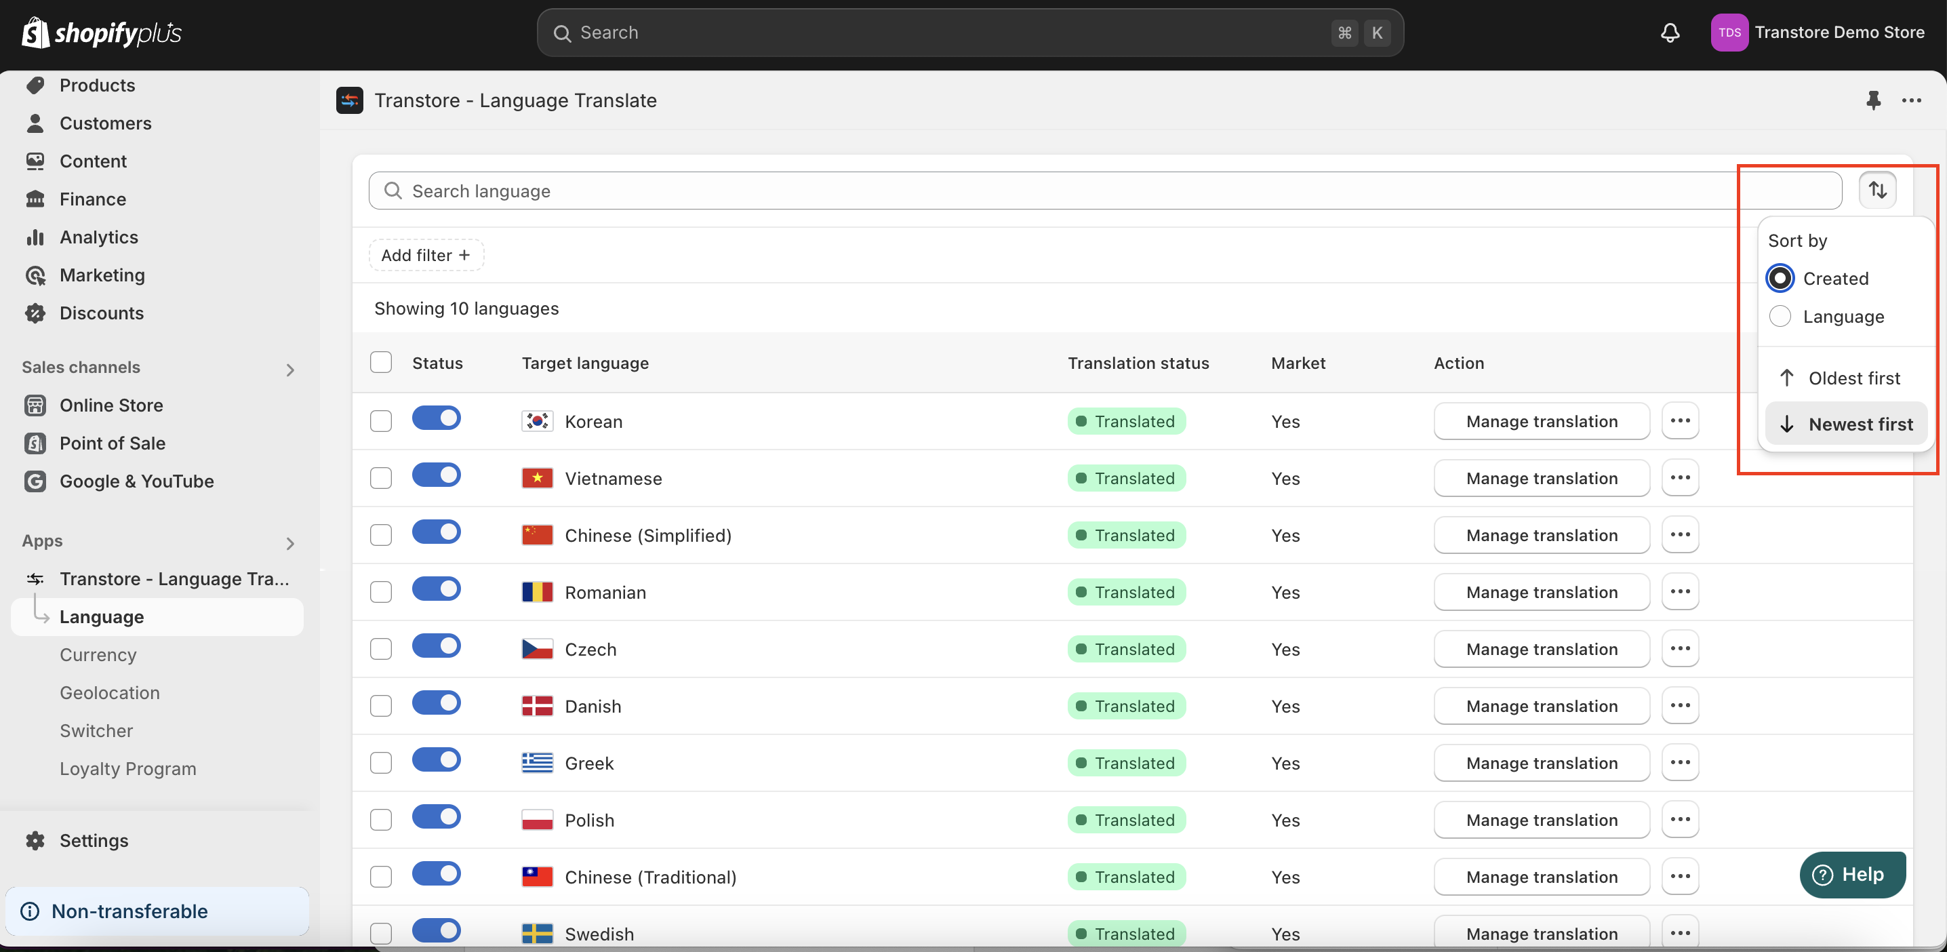The image size is (1947, 952).
Task: Click the Transtore app logo icon in the header
Action: (349, 100)
